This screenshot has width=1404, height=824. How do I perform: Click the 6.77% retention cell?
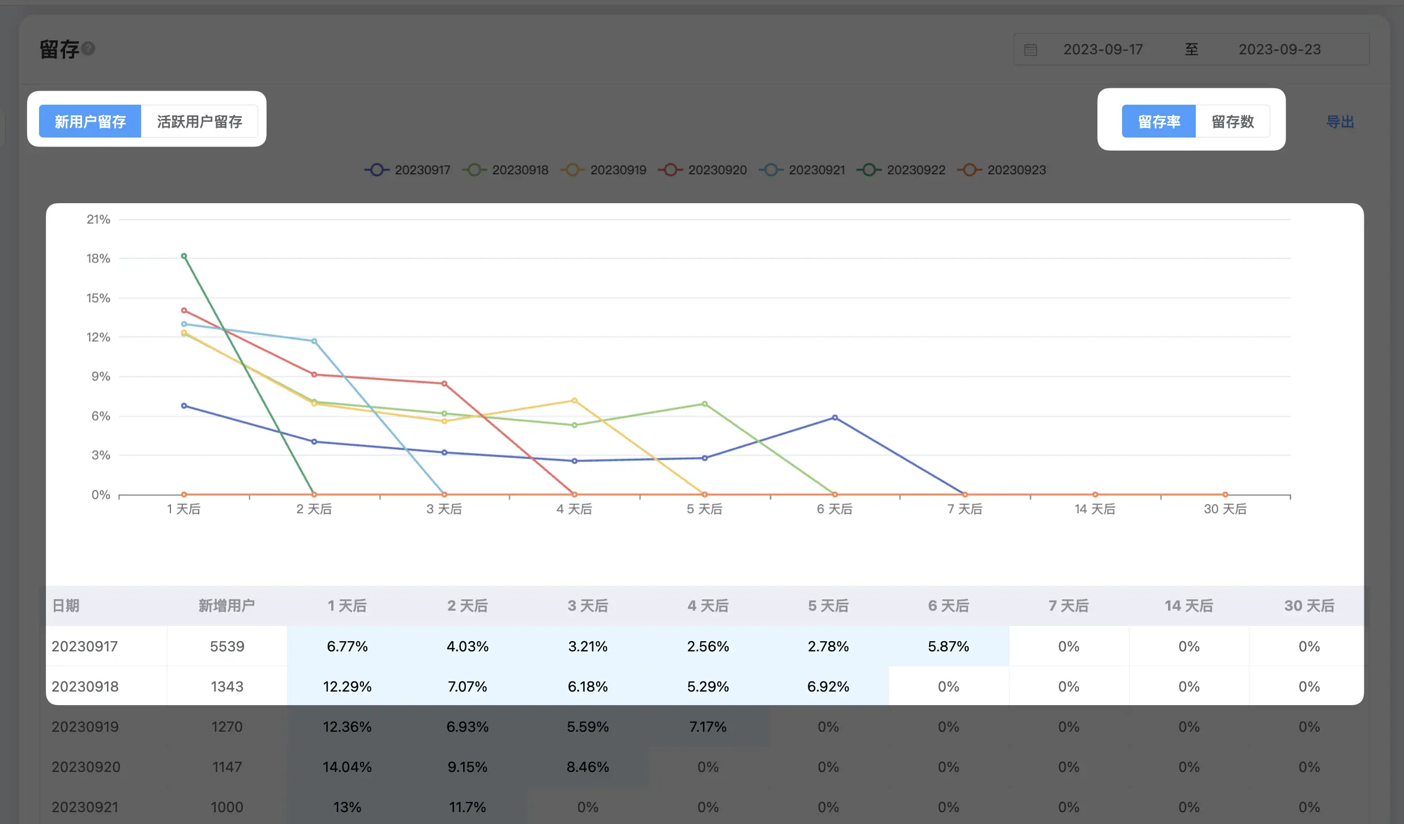347,646
